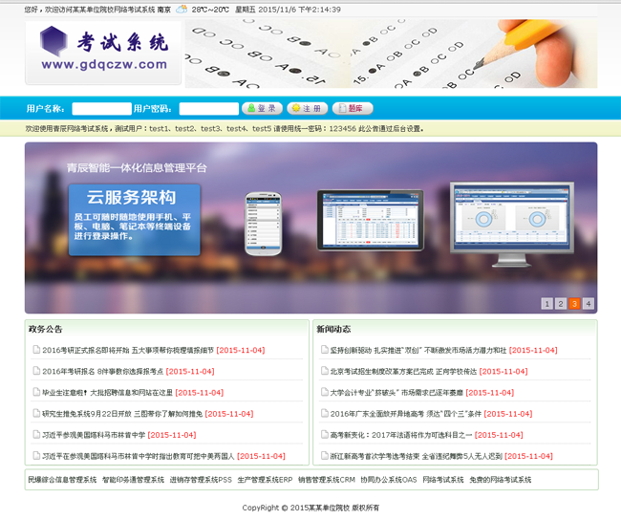
Task: Click the 云服务架构 blue info box
Action: point(135,220)
